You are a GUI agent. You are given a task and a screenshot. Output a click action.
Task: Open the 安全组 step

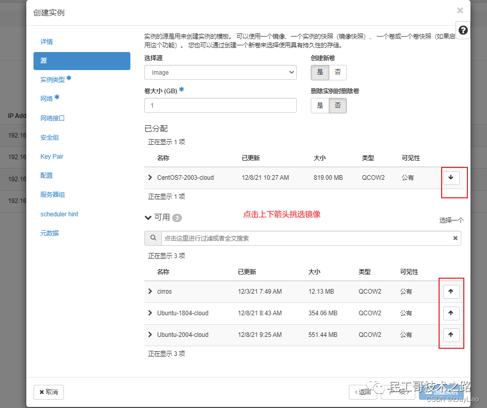pyautogui.click(x=49, y=137)
